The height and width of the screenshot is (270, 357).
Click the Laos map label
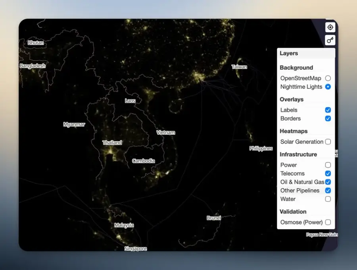tap(130, 101)
